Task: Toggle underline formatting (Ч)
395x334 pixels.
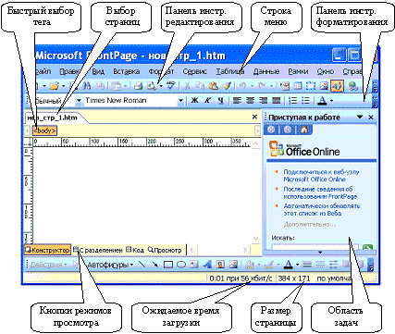Action: pos(220,100)
